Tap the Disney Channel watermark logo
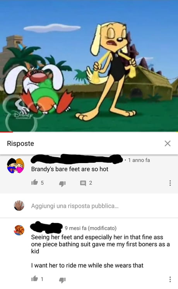 22,115
